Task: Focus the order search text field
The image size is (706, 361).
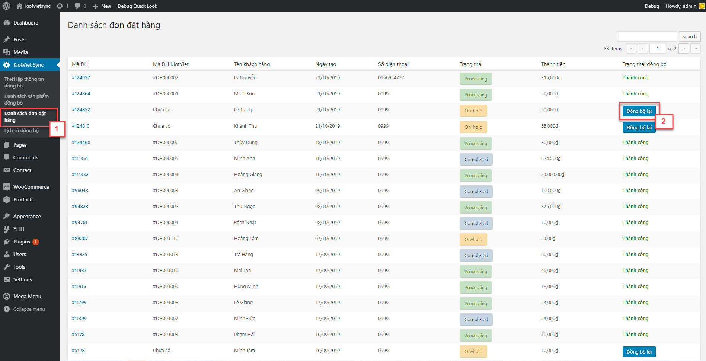Action: 647,36
